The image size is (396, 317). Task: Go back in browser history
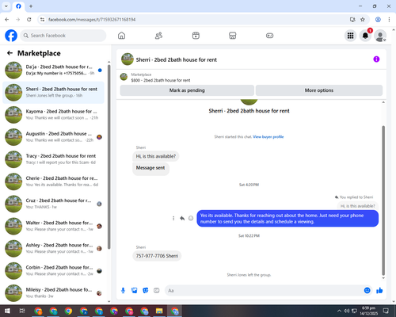7,20
